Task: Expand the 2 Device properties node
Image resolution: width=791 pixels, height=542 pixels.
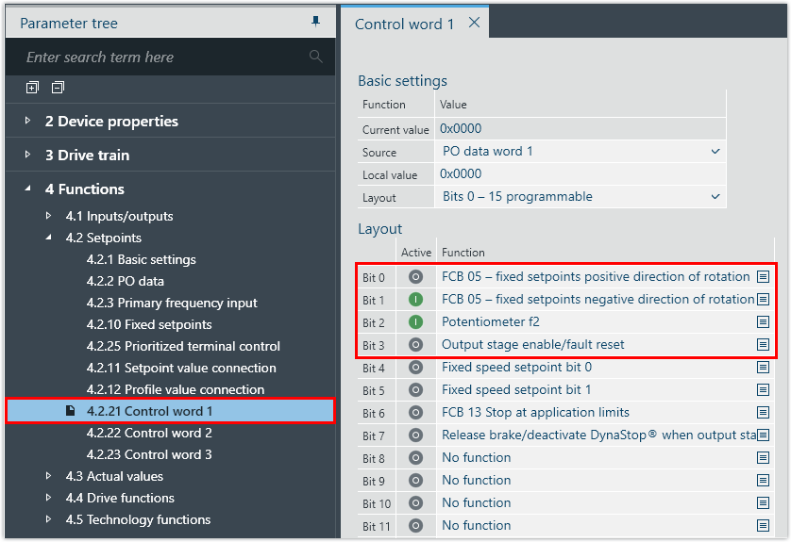Action: [x=28, y=121]
